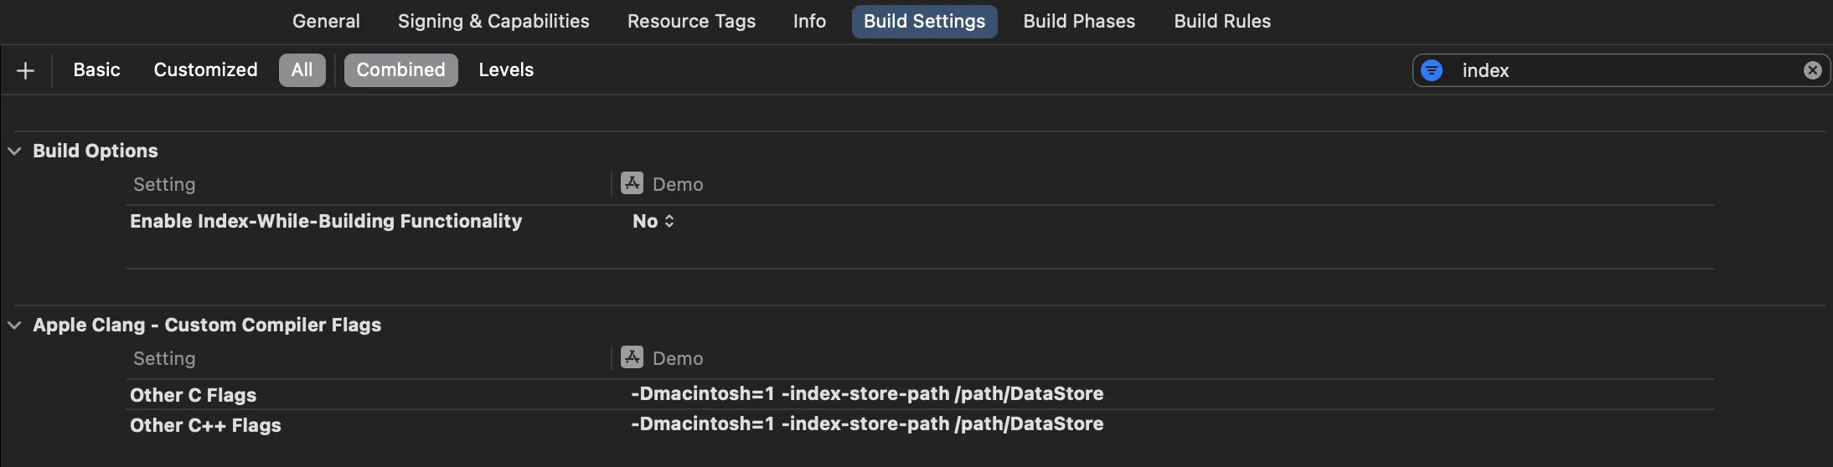Clear the index search text
This screenshot has height=467, width=1833.
coord(1812,70)
